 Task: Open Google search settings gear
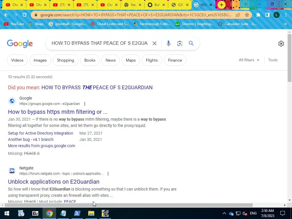click(281, 44)
